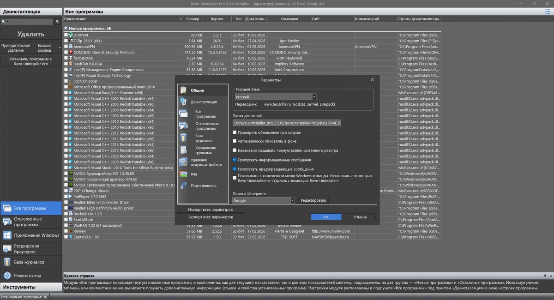This screenshot has width=554, height=300.
Task: Open the Поиск в Интернете Google dropdown
Action: 264,200
